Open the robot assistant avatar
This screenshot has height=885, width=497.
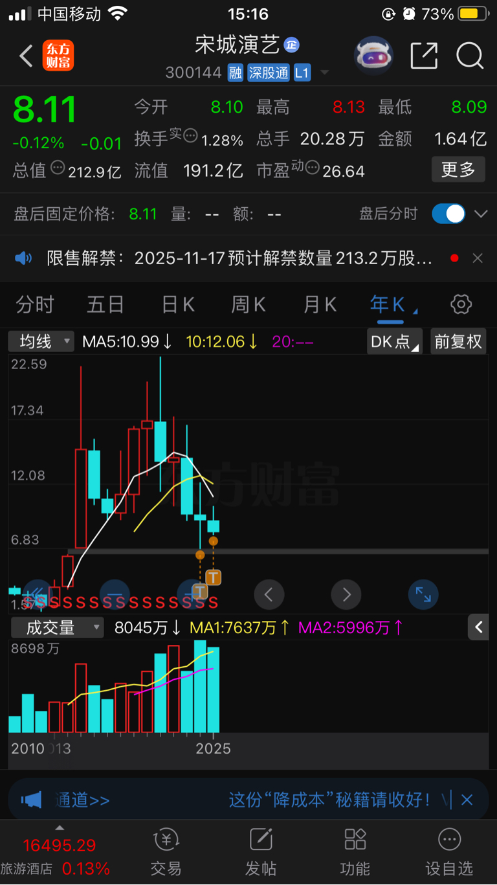pos(374,56)
